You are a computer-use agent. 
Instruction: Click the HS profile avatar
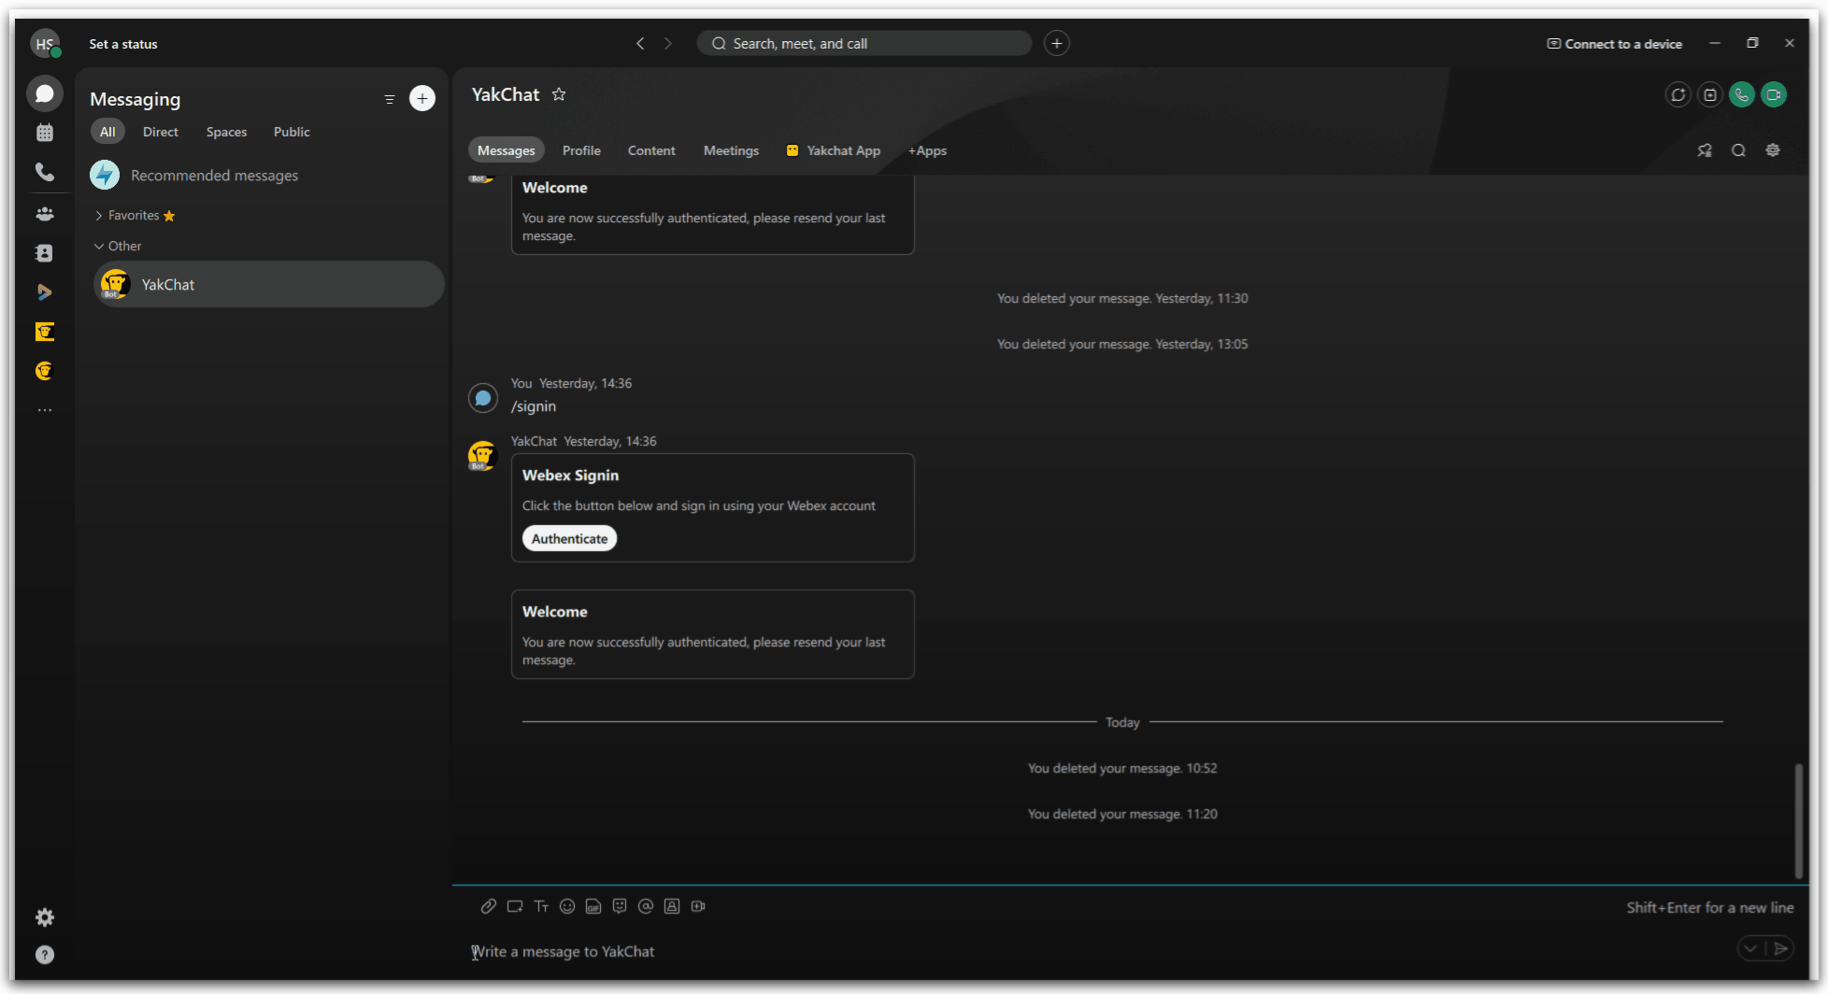pyautogui.click(x=44, y=43)
